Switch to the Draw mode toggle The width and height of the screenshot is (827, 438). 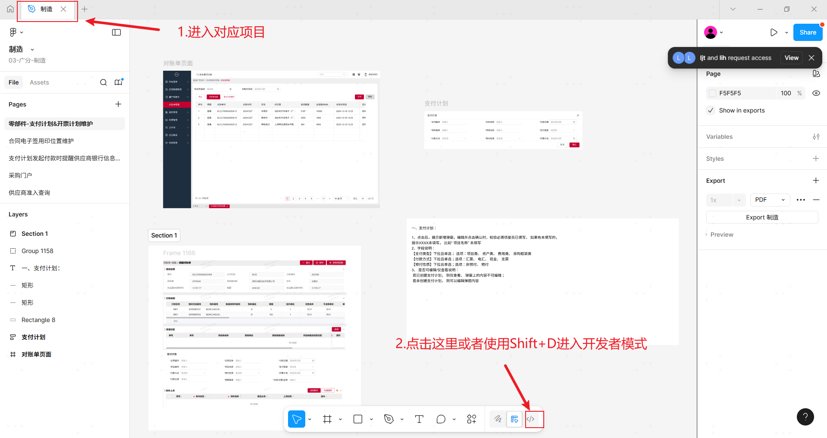(x=498, y=419)
